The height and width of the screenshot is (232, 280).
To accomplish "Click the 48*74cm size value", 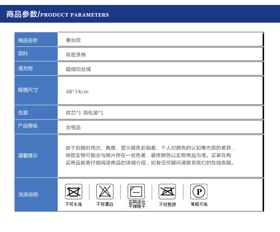I will click(77, 92).
